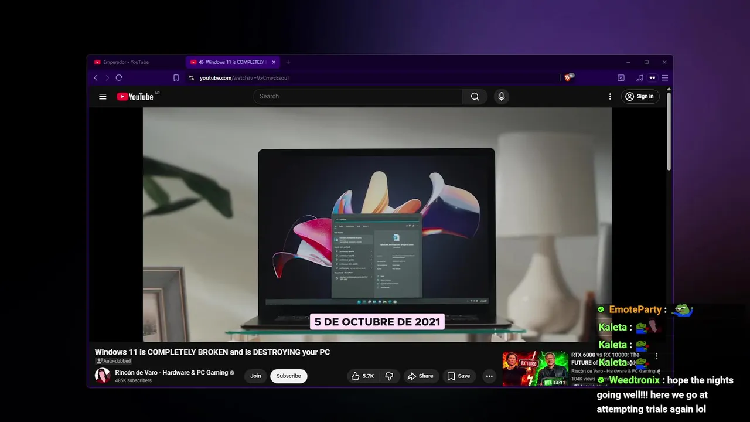Image resolution: width=750 pixels, height=422 pixels.
Task: Open the YouTube guide menu
Action: point(103,97)
